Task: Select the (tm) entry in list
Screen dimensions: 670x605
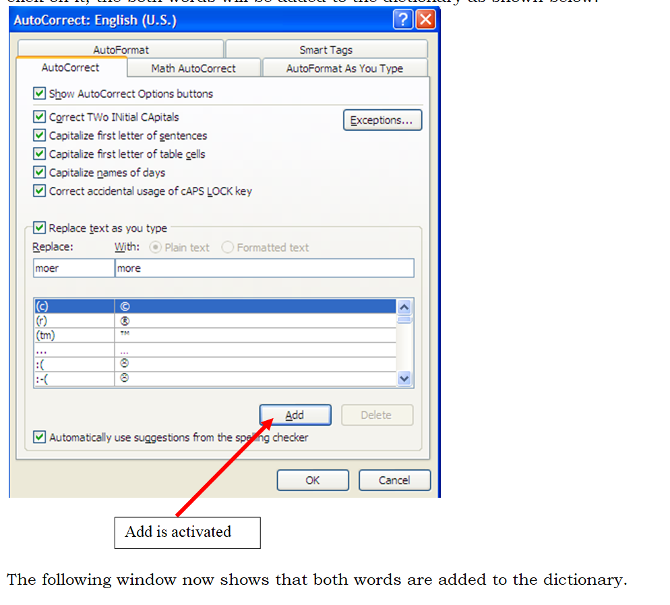Action: [x=73, y=335]
